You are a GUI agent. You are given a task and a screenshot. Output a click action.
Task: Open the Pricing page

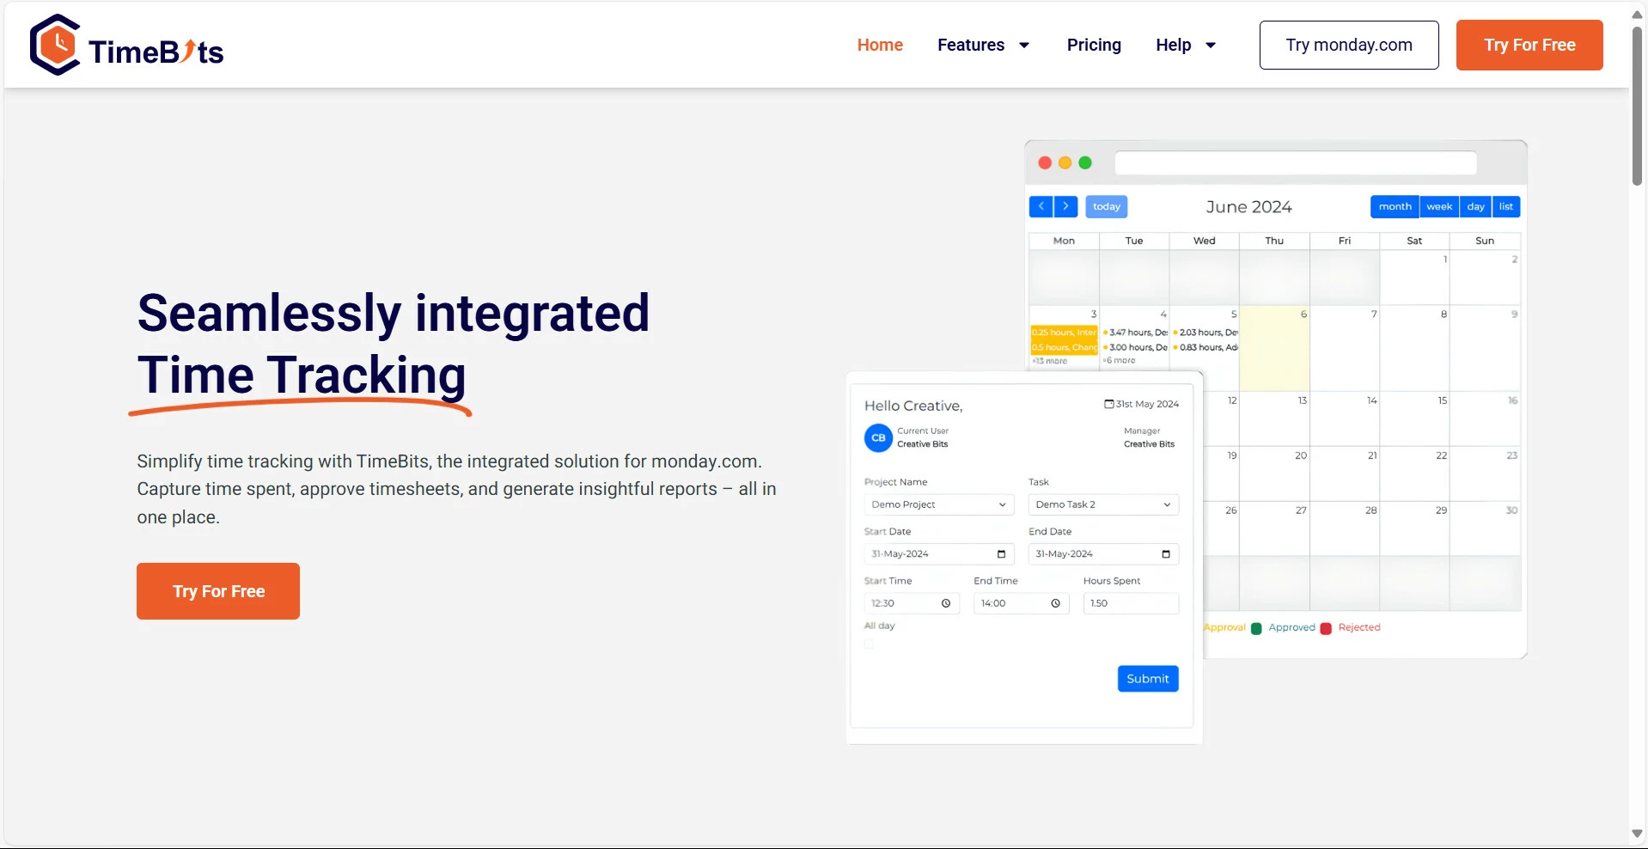pyautogui.click(x=1094, y=45)
